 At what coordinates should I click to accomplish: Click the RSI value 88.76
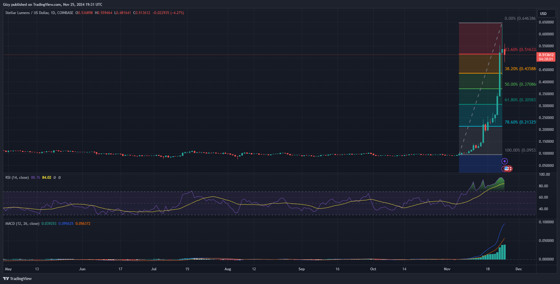[x=35, y=178]
